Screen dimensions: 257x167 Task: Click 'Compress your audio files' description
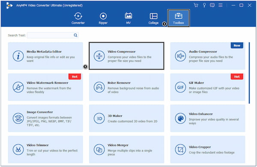[211, 59]
